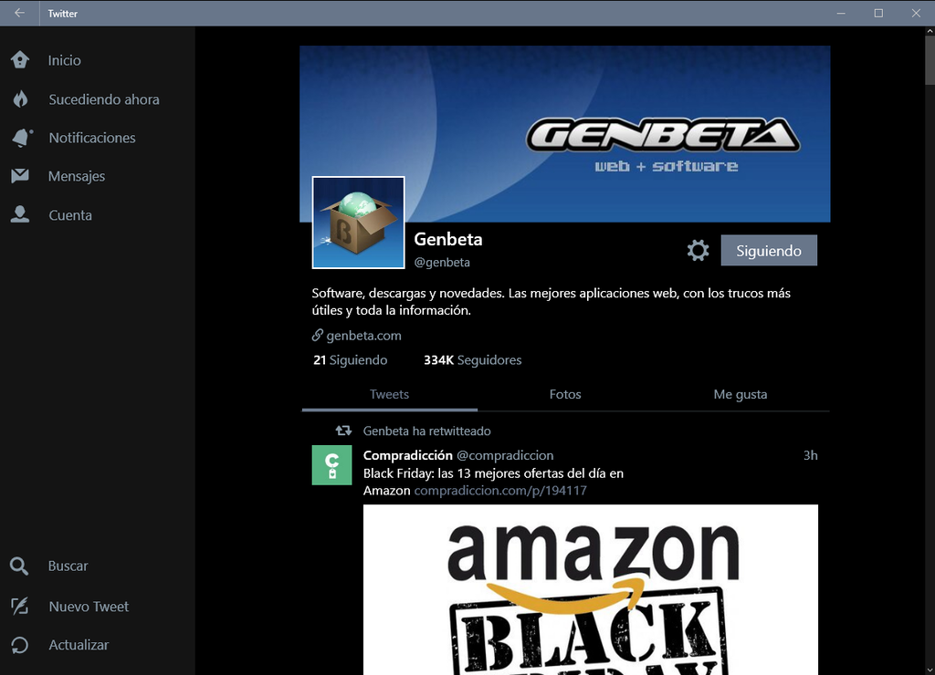Open the profile settings gear
The image size is (935, 675).
698,251
